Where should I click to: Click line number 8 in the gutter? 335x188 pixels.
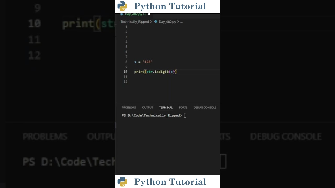click(x=126, y=62)
